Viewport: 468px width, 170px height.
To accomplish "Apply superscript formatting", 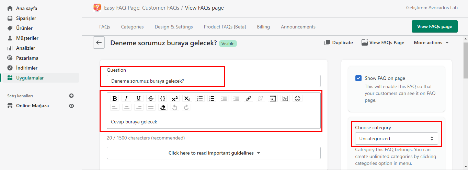I will click(x=174, y=99).
